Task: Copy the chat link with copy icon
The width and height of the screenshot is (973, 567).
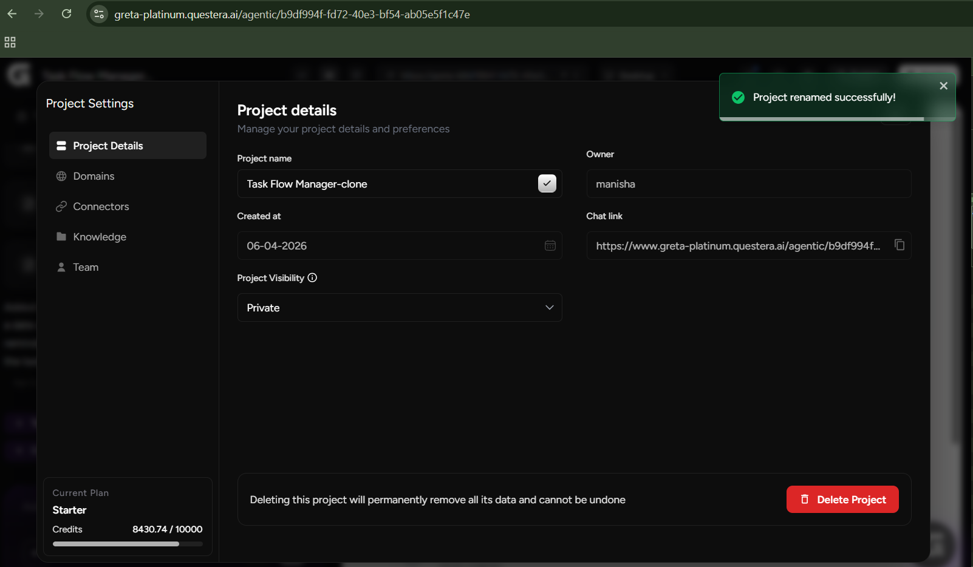Action: point(900,245)
